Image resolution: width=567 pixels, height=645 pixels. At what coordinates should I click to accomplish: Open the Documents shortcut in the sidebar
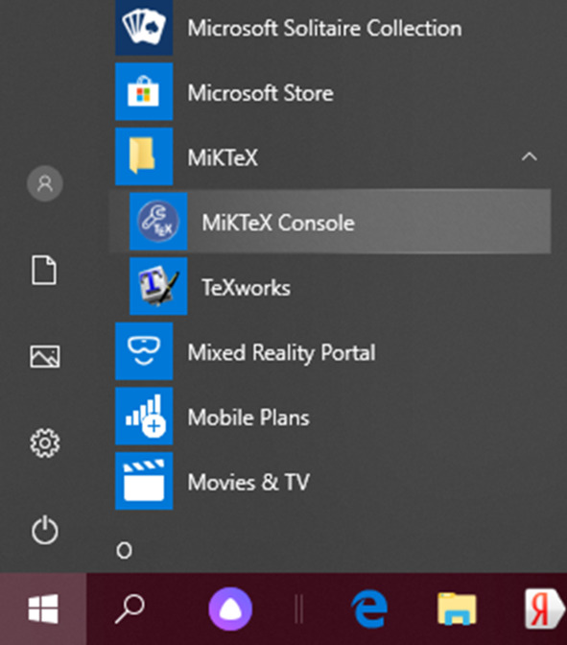point(44,271)
